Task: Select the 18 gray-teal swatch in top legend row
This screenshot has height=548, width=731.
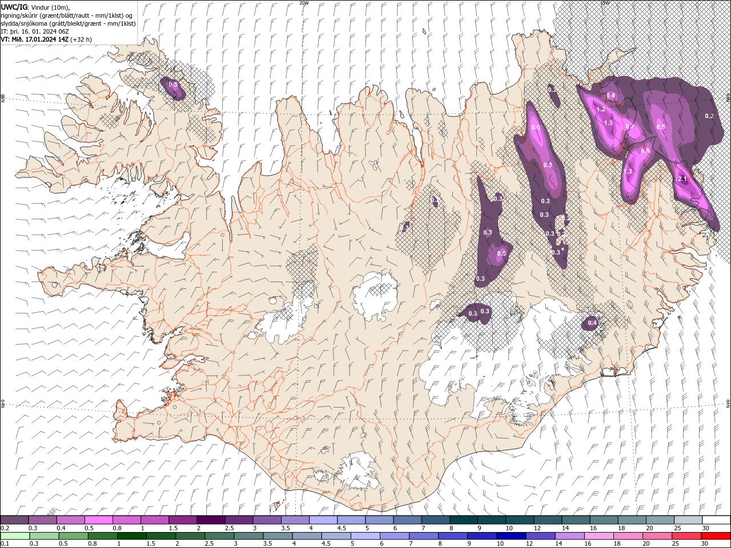Action: click(632, 520)
